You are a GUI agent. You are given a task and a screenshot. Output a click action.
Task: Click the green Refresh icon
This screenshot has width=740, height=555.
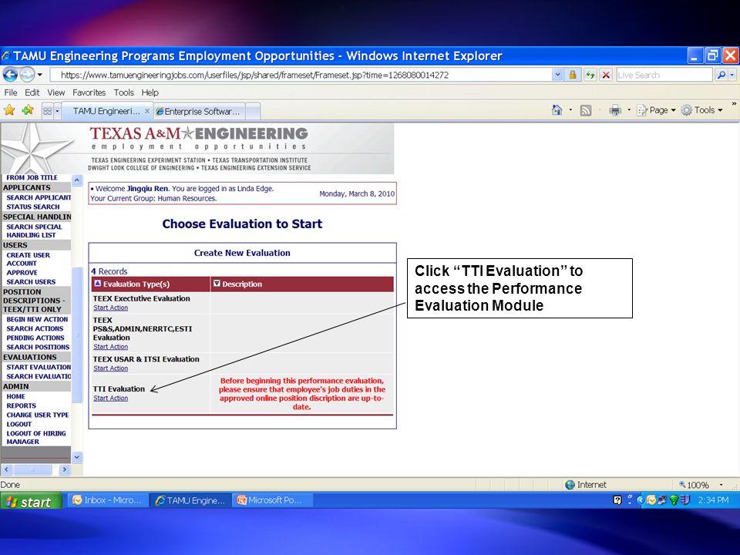coord(590,75)
